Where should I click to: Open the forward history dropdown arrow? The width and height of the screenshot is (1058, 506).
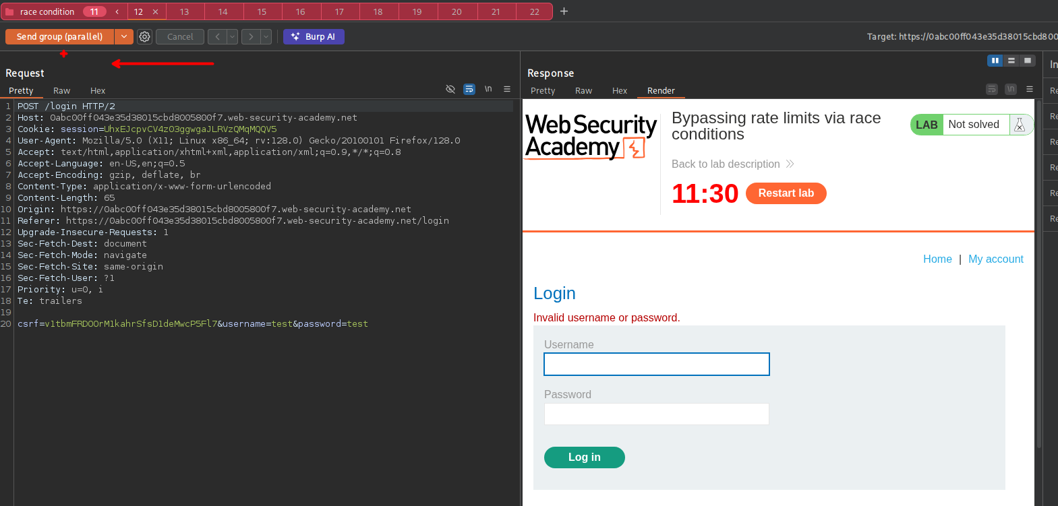(x=266, y=37)
